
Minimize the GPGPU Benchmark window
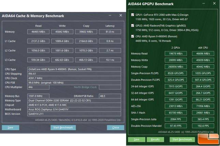coord(204,3)
